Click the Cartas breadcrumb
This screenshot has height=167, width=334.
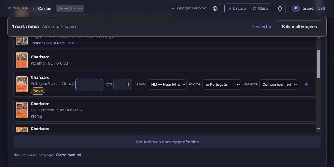click(x=45, y=8)
